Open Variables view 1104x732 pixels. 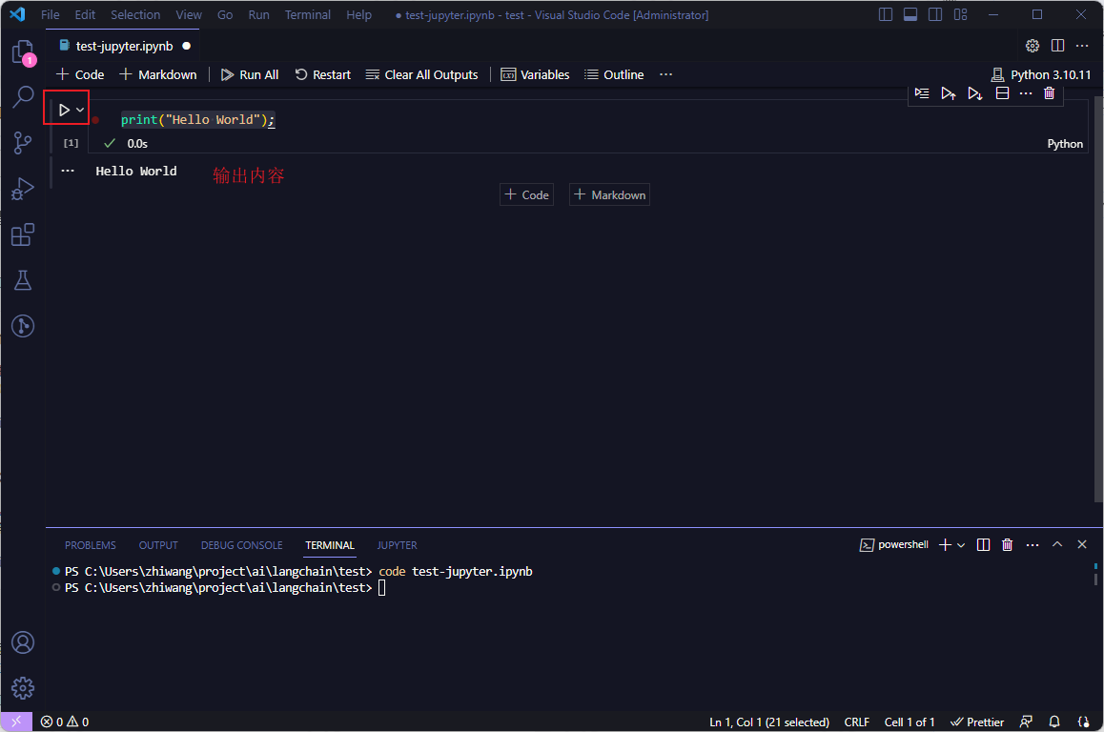[535, 74]
